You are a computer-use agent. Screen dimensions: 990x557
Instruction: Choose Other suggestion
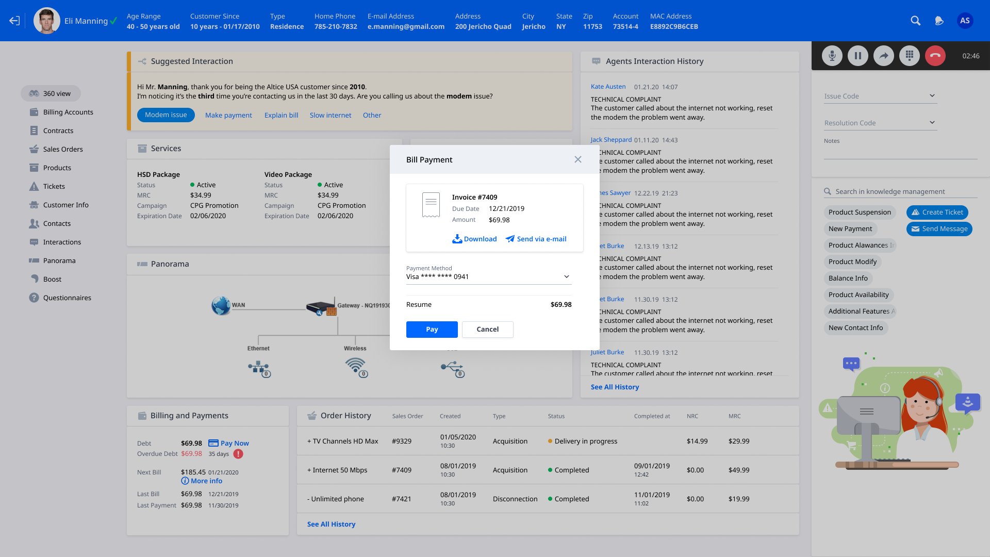pyautogui.click(x=372, y=115)
